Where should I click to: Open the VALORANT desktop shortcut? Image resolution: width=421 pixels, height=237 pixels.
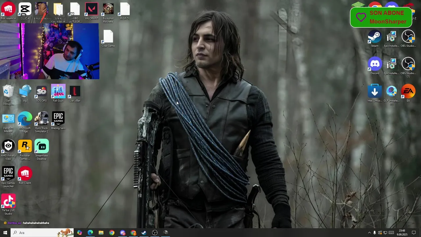point(91,12)
